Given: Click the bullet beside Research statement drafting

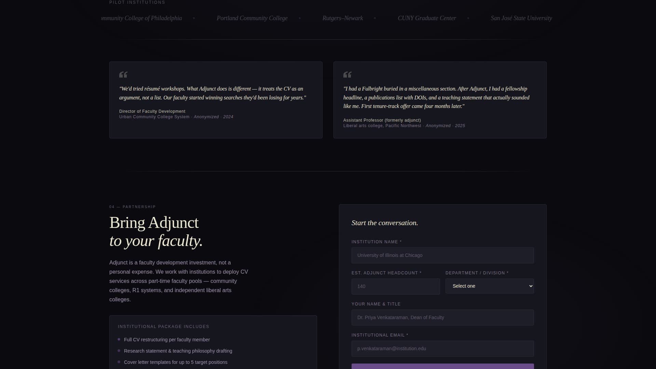Looking at the screenshot, I should pyautogui.click(x=119, y=351).
